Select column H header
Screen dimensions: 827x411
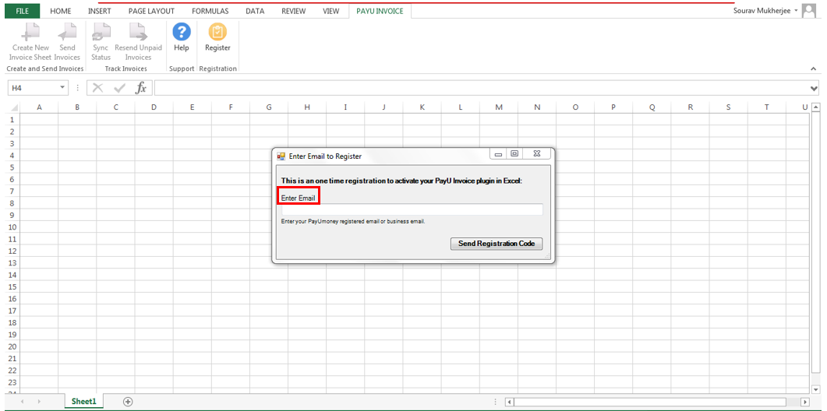307,107
